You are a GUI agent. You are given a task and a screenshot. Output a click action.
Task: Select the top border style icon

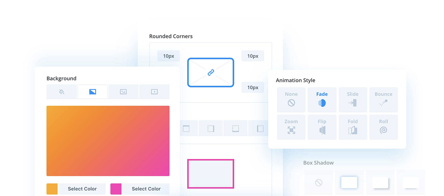186,128
